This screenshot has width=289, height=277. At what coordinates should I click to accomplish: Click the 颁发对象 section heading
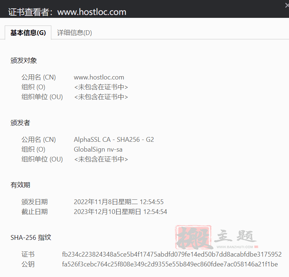[24, 61]
